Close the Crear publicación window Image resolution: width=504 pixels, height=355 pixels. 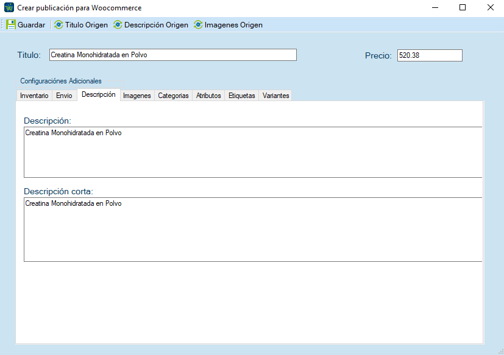(491, 7)
